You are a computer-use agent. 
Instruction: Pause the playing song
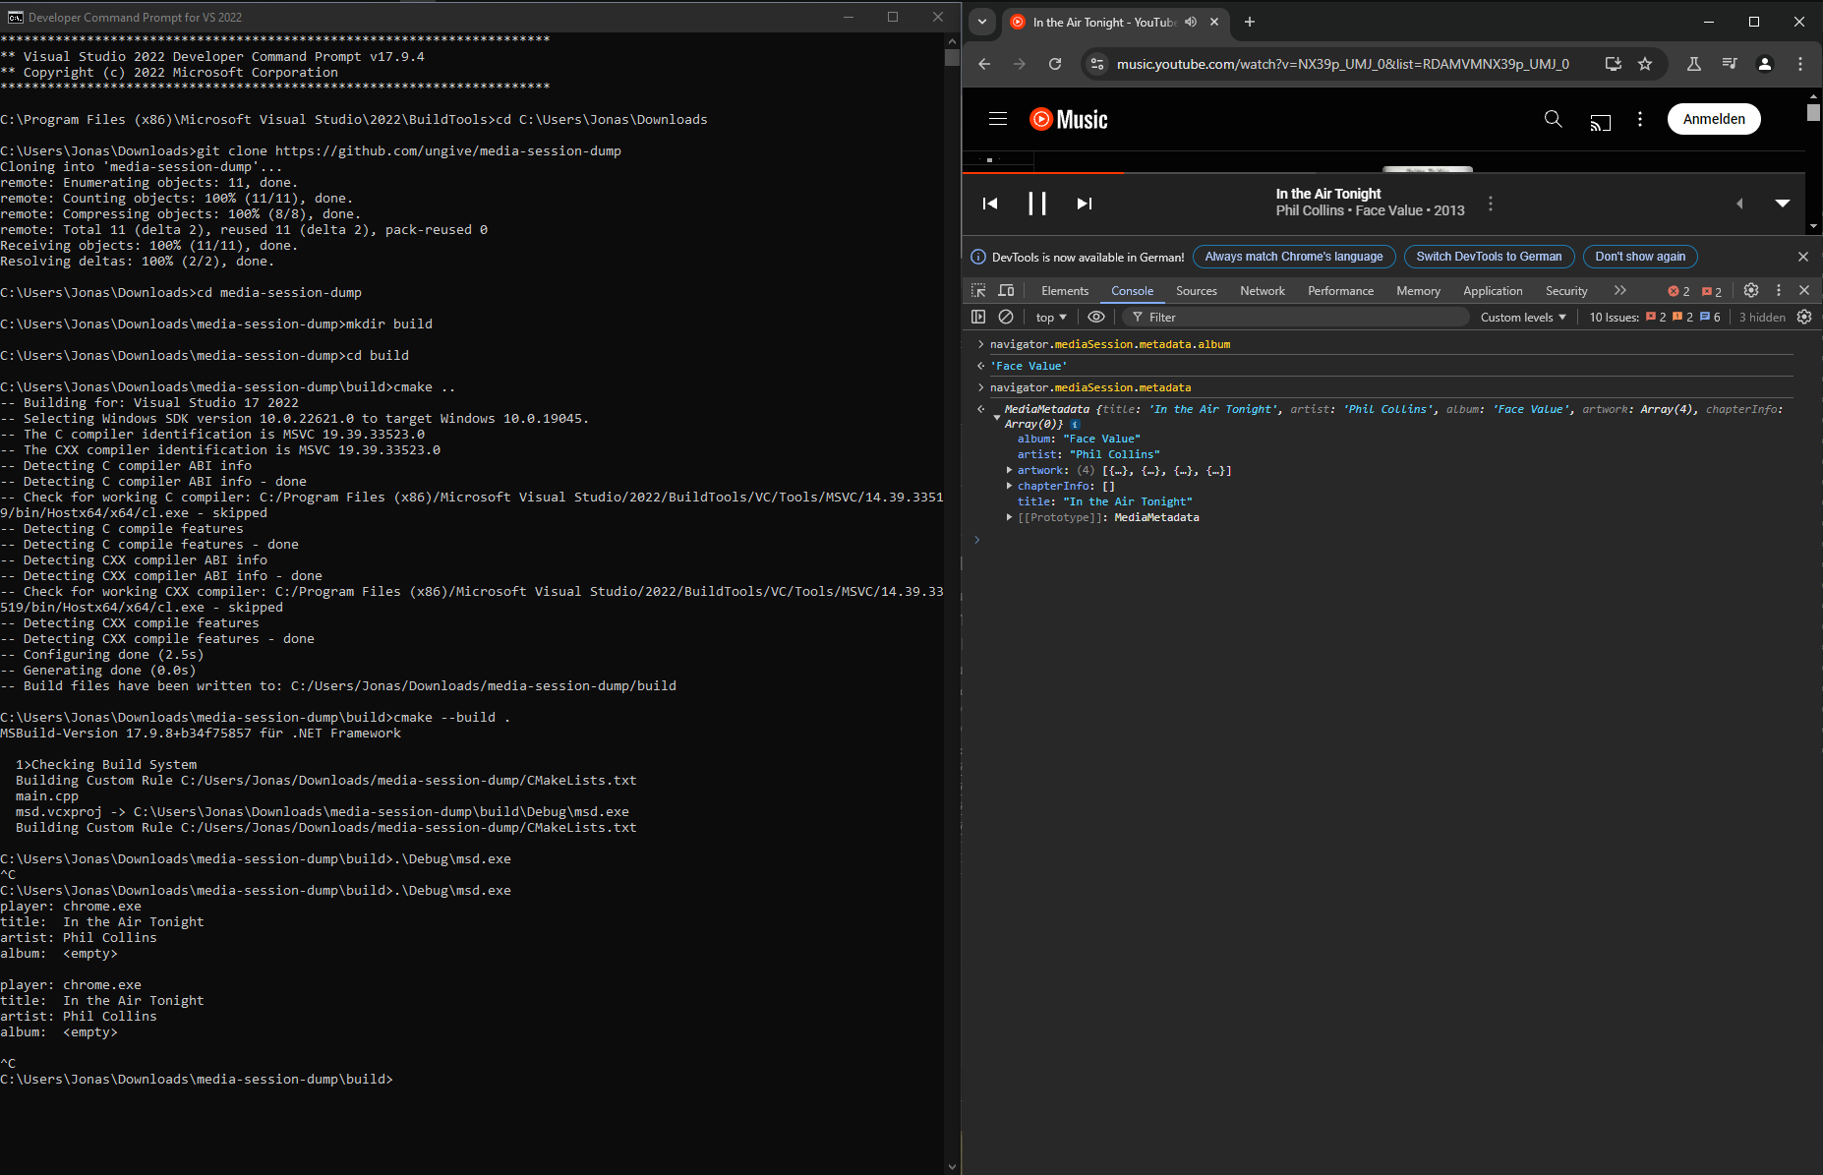pos(1036,204)
